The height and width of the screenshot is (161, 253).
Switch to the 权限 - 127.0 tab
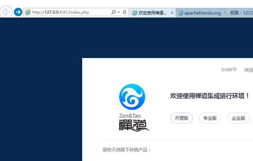(237, 13)
